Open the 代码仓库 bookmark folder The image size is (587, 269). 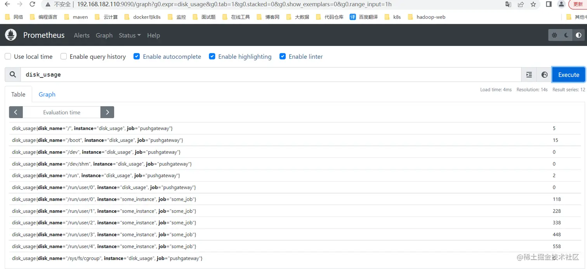(x=330, y=17)
